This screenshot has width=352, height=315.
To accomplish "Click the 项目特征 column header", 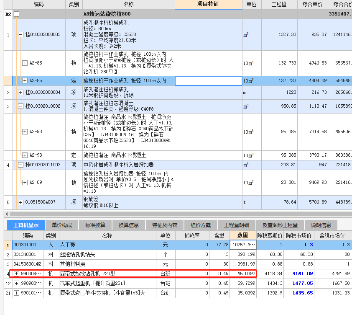I will (x=208, y=4).
